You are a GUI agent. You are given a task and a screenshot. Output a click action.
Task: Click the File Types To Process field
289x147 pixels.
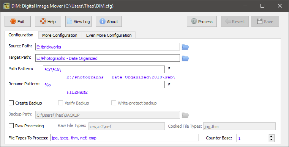coord(125,138)
